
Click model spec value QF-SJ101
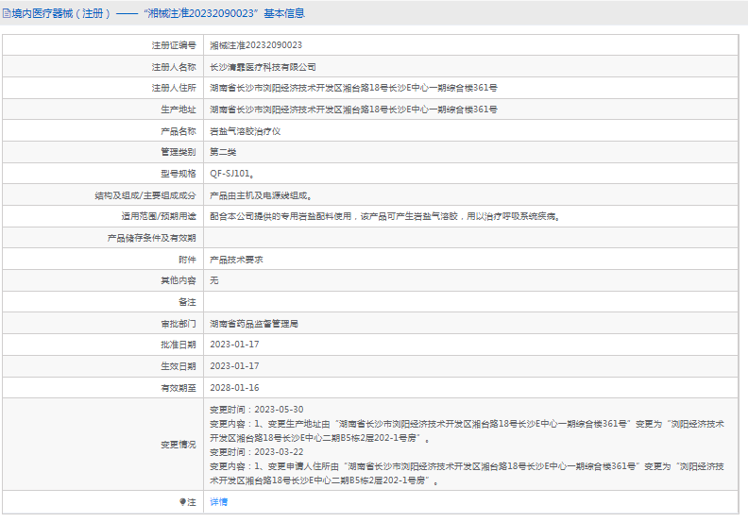[231, 174]
